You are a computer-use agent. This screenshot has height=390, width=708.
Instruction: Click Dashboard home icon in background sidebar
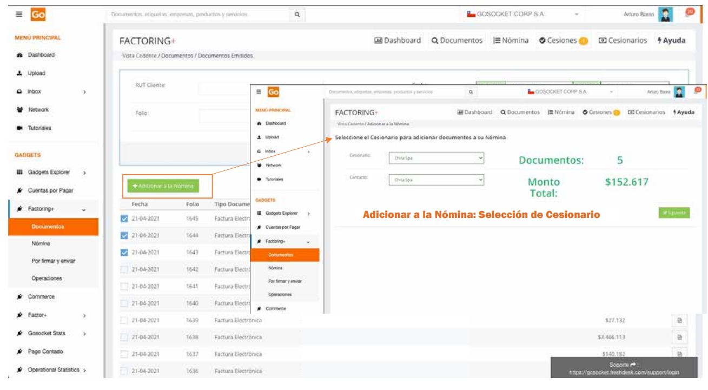(20, 55)
